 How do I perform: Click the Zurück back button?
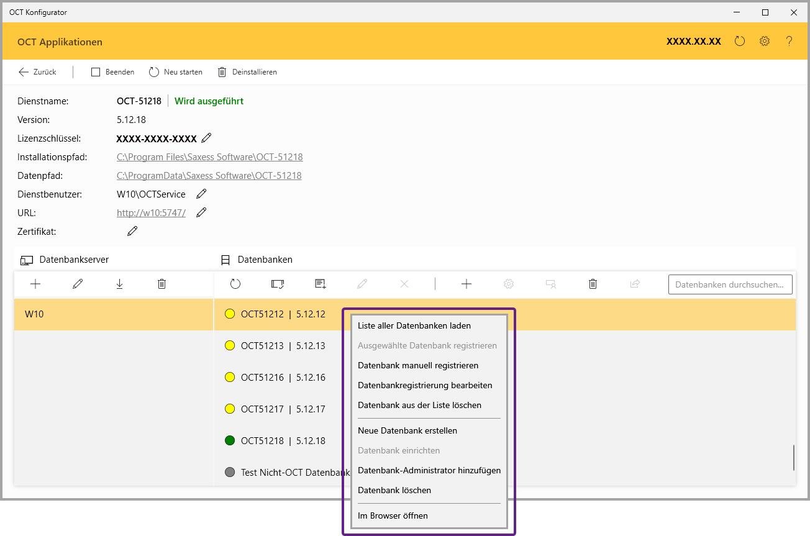tap(37, 72)
